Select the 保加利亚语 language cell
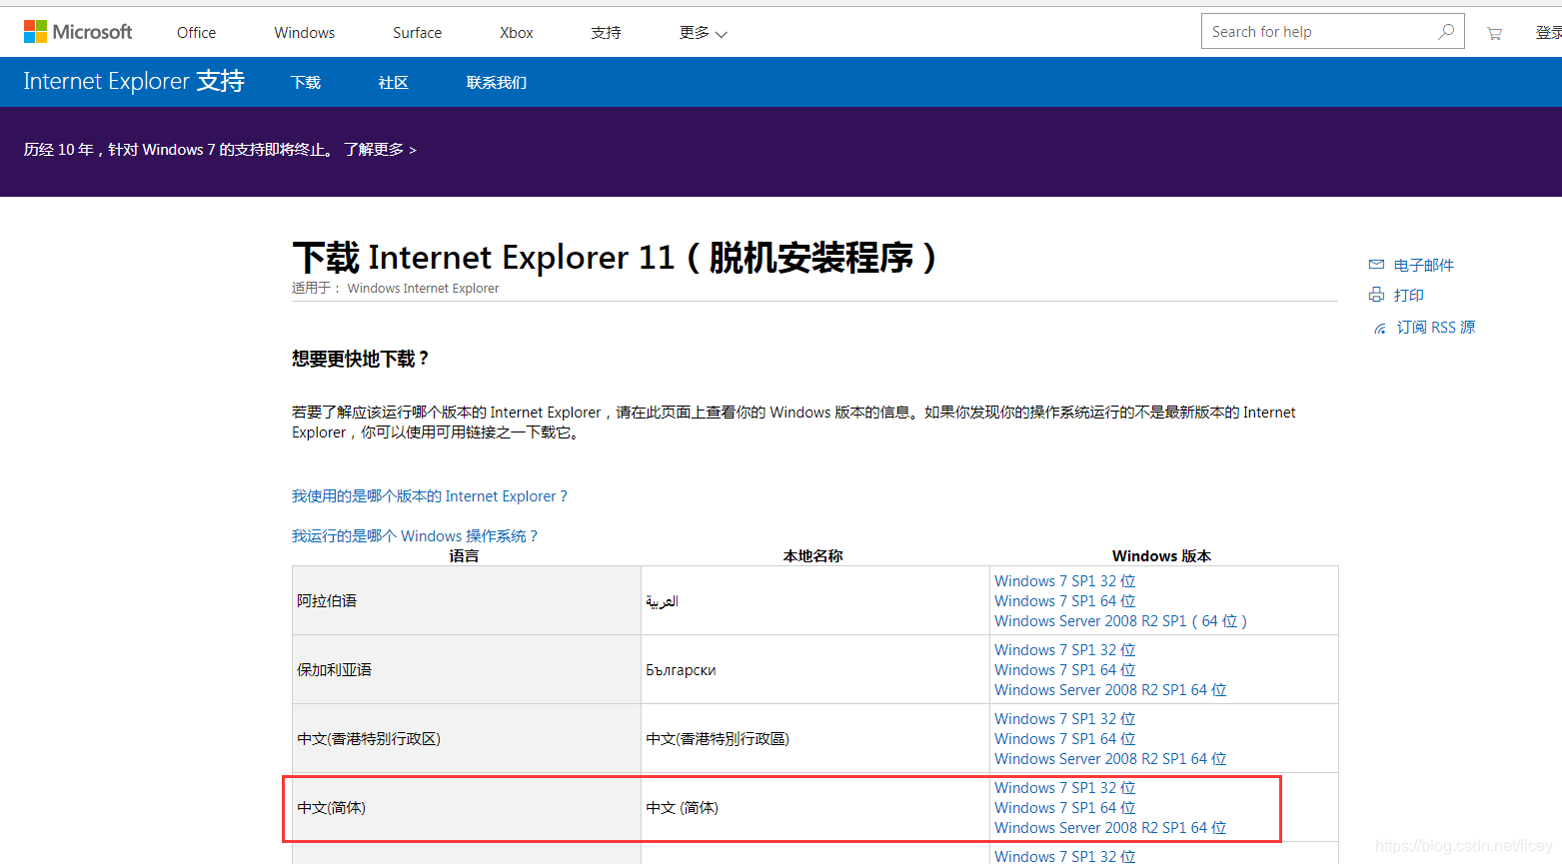This screenshot has width=1562, height=864. 467,669
